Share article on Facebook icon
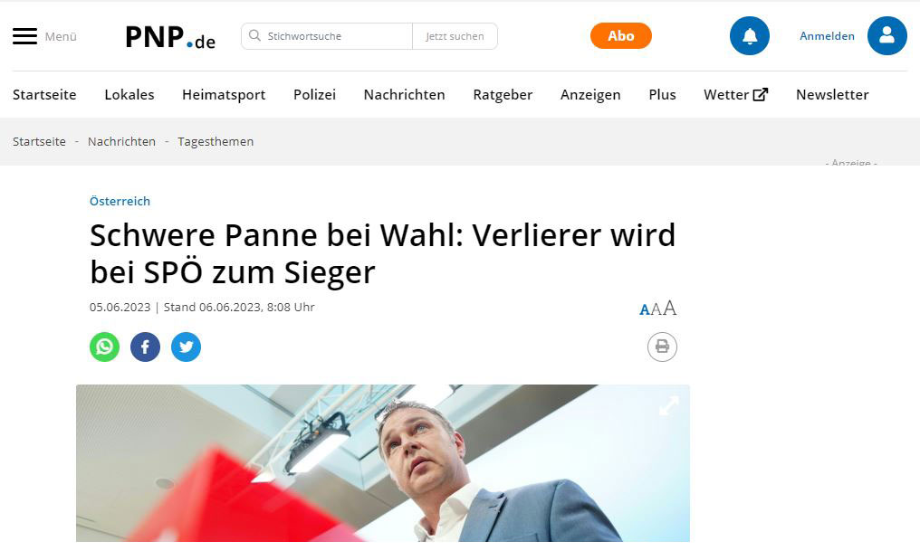 click(145, 347)
